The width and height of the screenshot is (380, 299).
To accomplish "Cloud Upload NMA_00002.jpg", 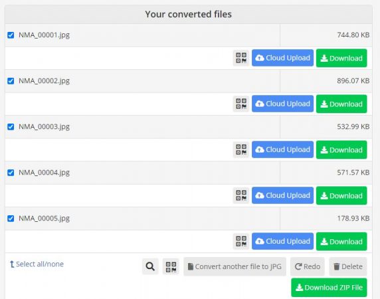I will click(282, 104).
